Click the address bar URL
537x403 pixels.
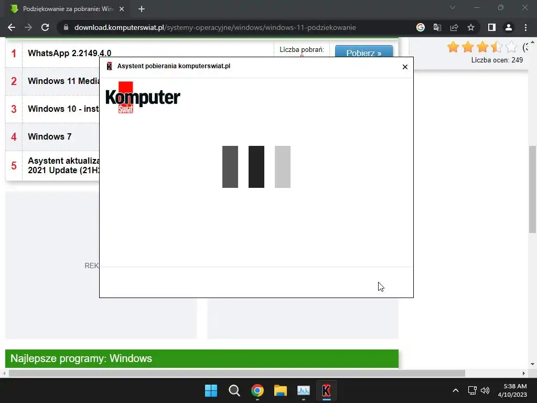point(215,27)
